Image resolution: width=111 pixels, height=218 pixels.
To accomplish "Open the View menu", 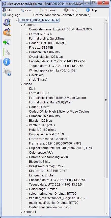I will tap(25, 10).
